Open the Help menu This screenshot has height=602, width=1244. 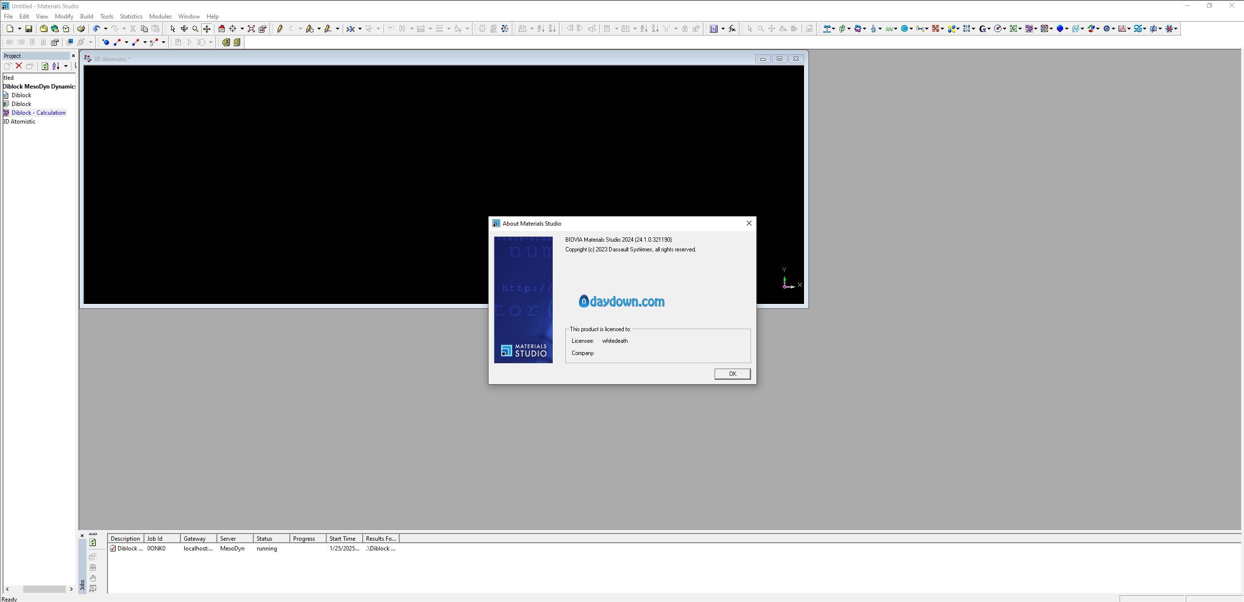pos(212,16)
